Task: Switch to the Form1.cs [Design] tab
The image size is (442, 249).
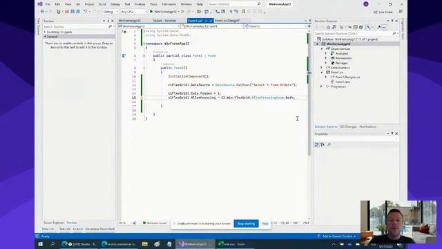Action: (x=227, y=21)
